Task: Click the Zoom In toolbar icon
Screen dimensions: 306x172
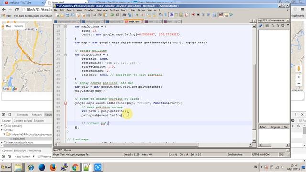Action: 137,15
